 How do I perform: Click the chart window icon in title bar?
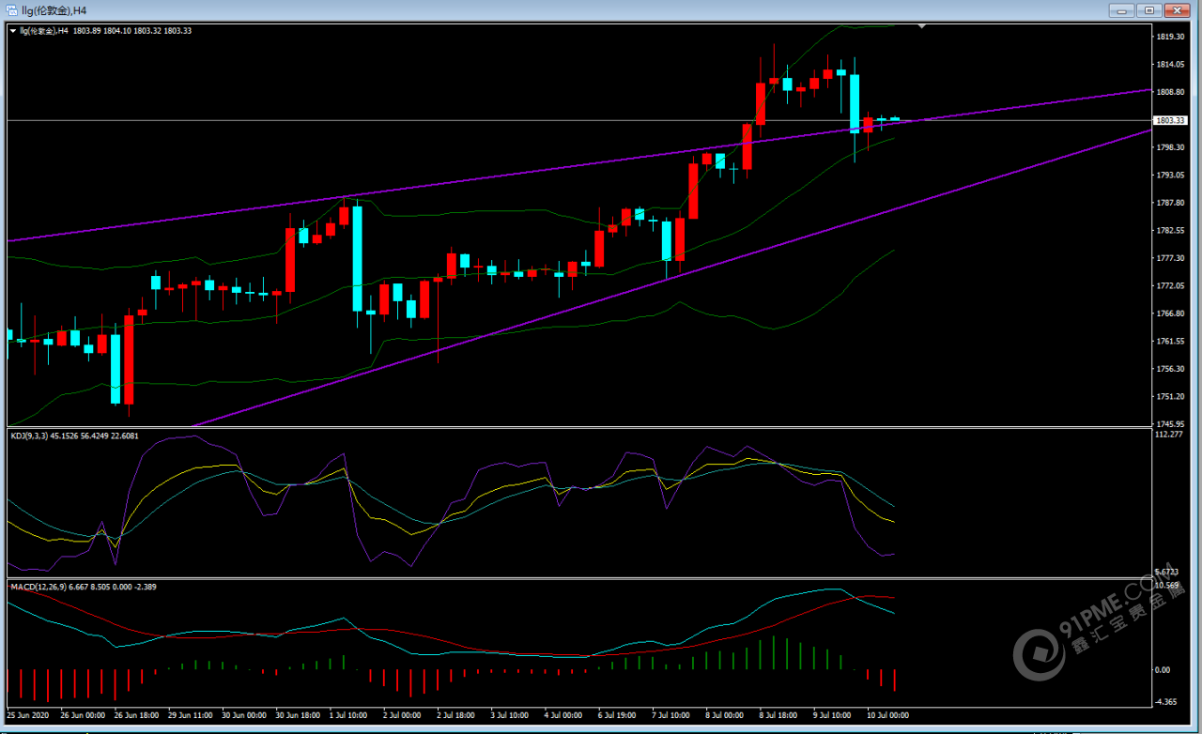(12, 10)
